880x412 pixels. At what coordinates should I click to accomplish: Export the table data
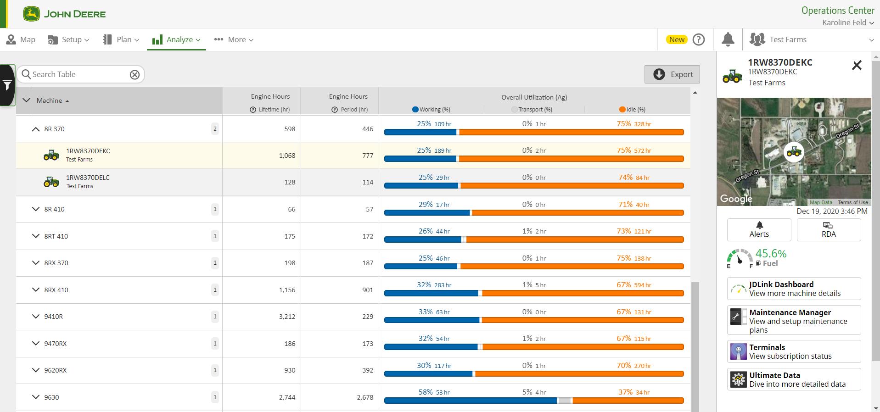pyautogui.click(x=672, y=74)
